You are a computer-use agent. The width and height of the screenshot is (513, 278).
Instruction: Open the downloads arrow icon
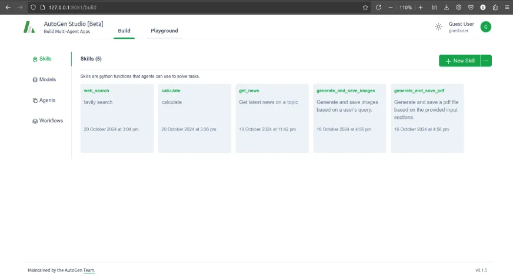tap(447, 7)
